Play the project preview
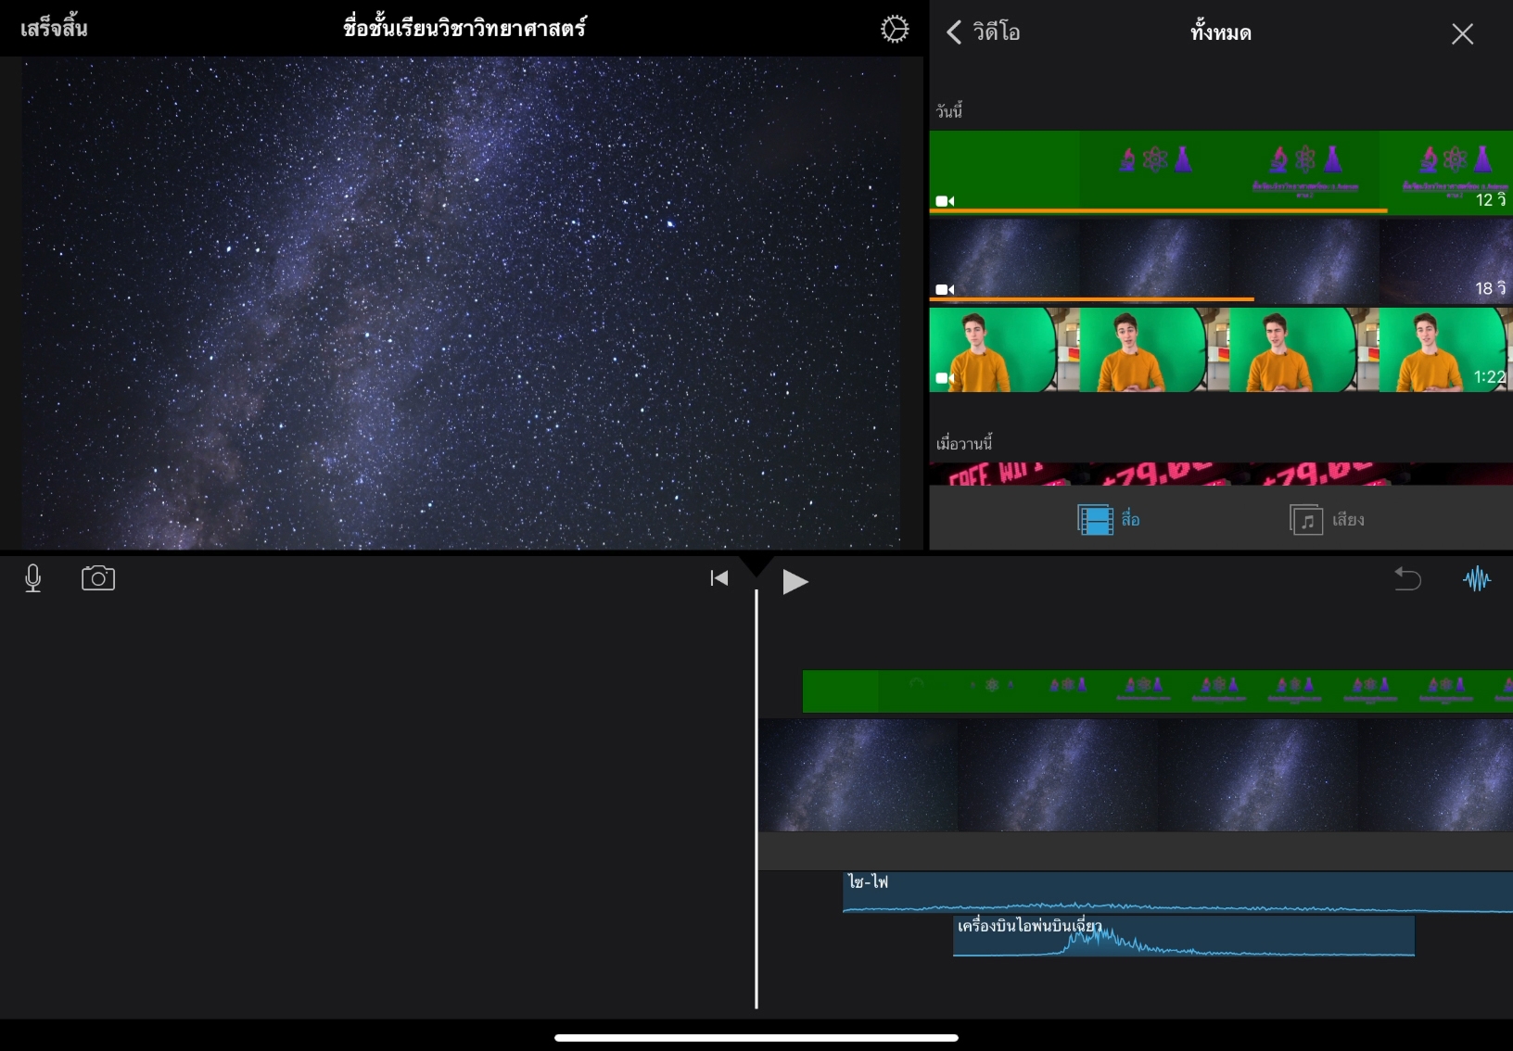The image size is (1513, 1051). tap(795, 582)
